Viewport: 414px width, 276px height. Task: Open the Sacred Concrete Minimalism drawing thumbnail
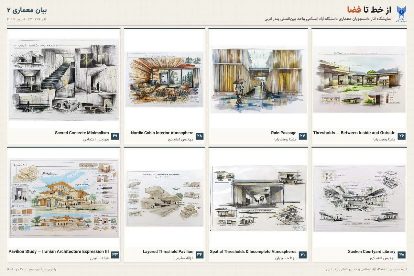[64, 80]
